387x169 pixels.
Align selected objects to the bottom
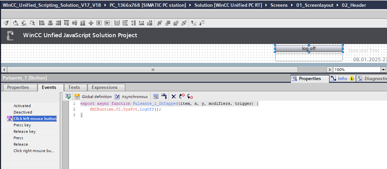(83, 23)
